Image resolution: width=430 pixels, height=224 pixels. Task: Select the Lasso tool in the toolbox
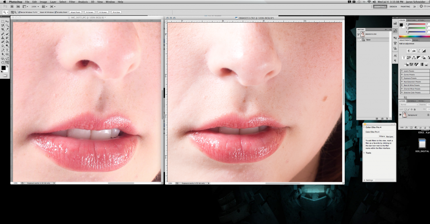tap(3, 26)
